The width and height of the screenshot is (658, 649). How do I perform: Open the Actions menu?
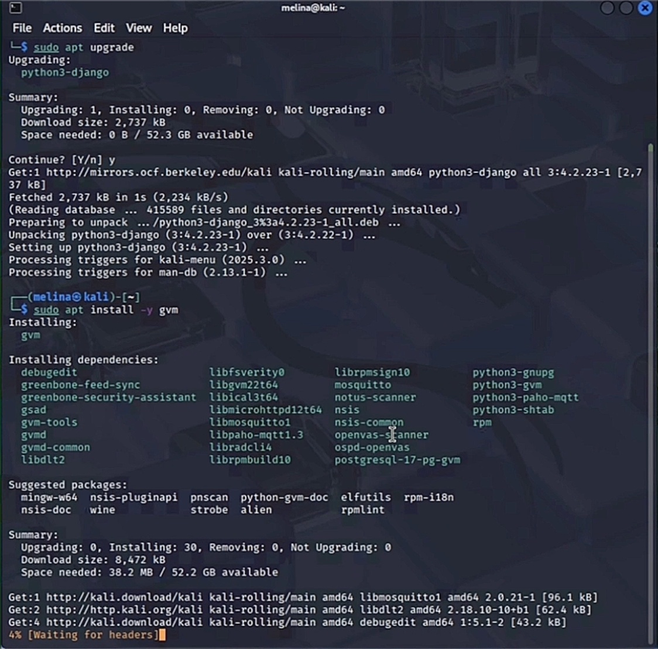[63, 28]
